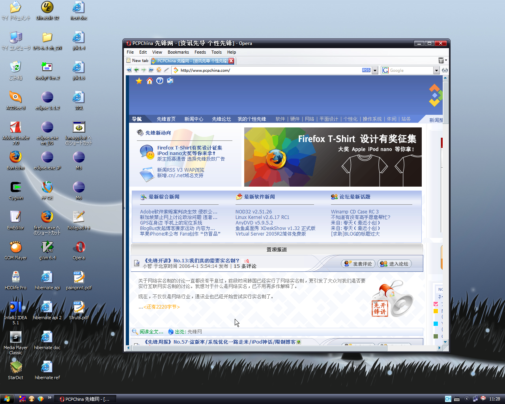
Task: Click the 先锋首页 navigation link
Action: [x=166, y=119]
